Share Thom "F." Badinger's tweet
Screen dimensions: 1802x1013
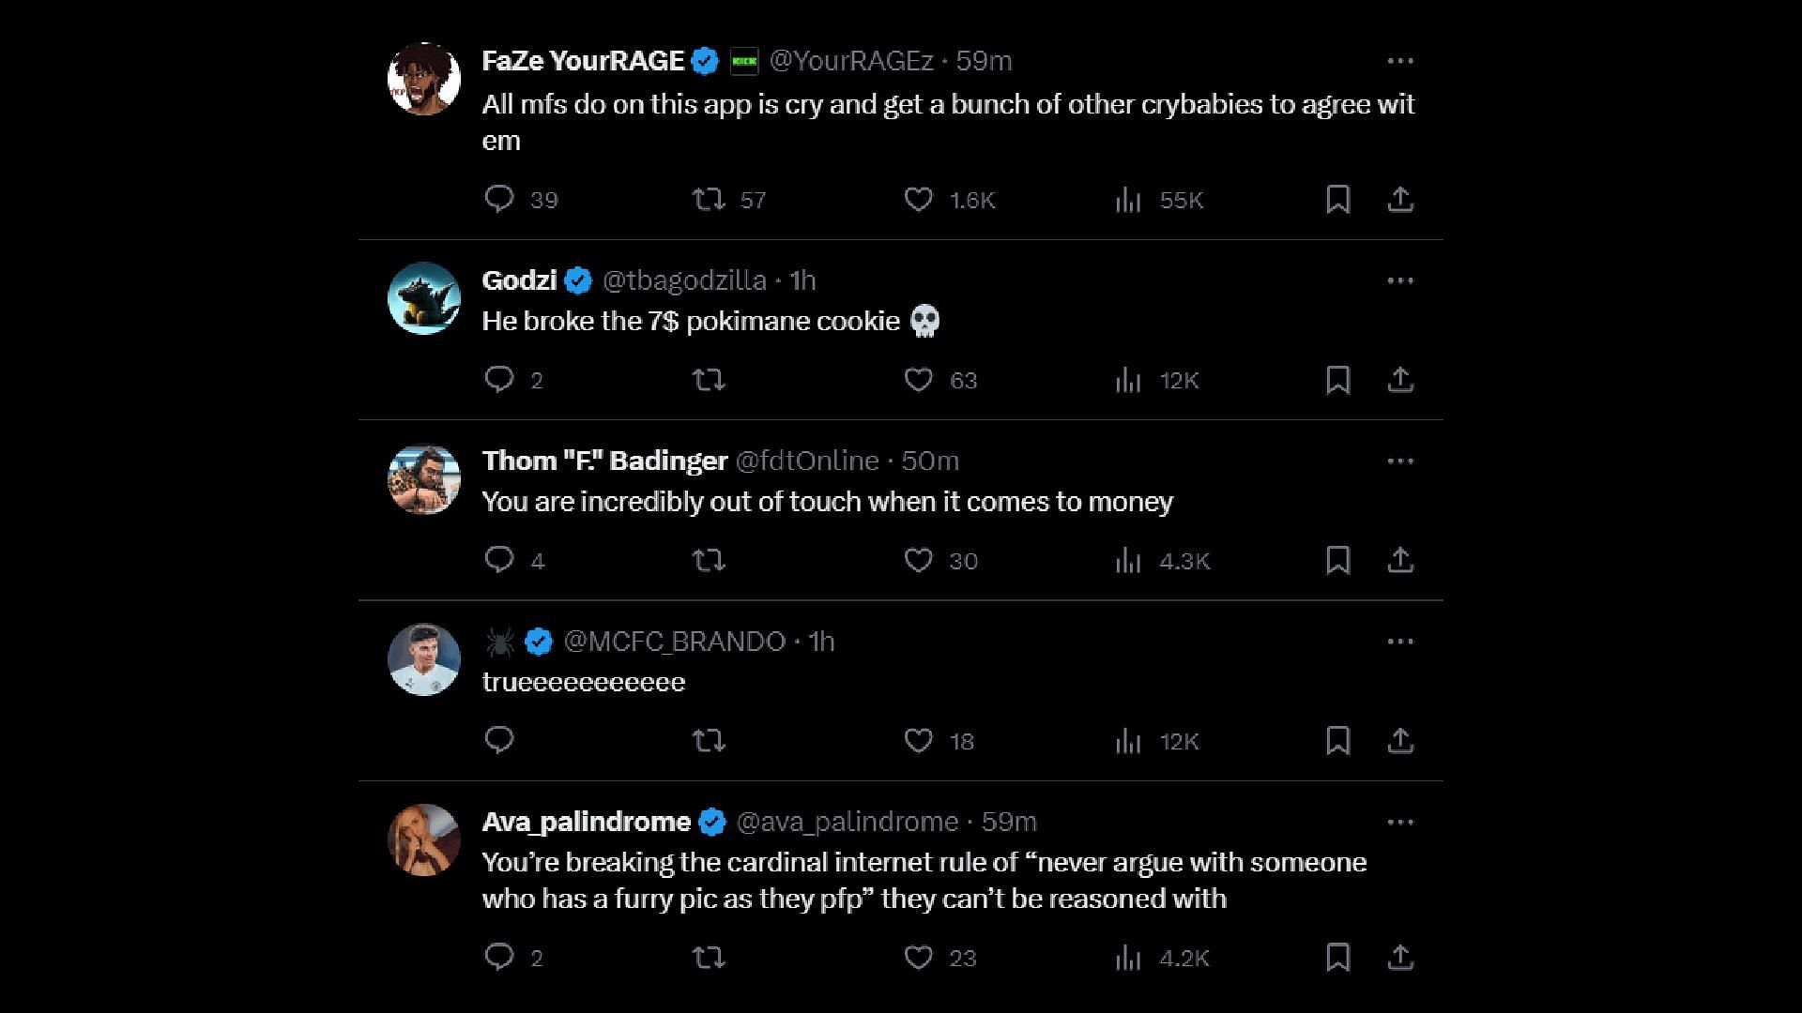pyautogui.click(x=1400, y=560)
